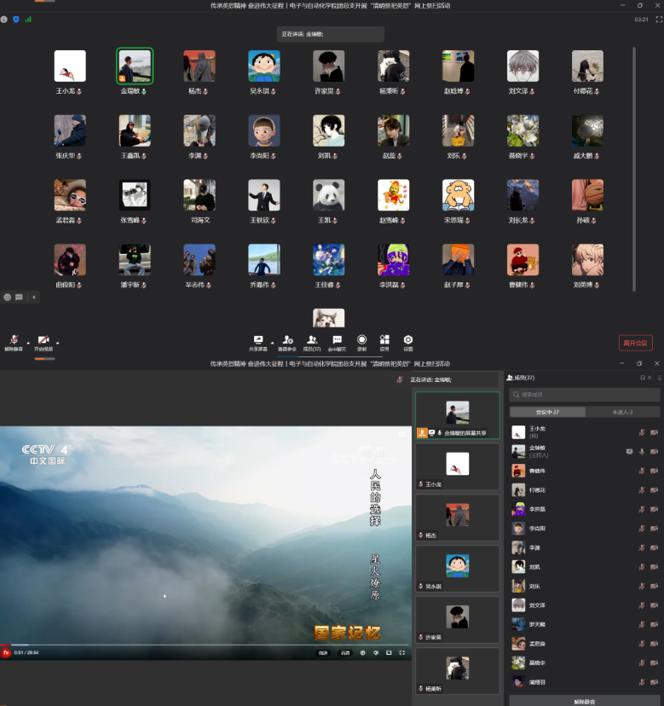Switch to the 会议中·37 tab
This screenshot has height=706, width=664.
pyautogui.click(x=546, y=412)
